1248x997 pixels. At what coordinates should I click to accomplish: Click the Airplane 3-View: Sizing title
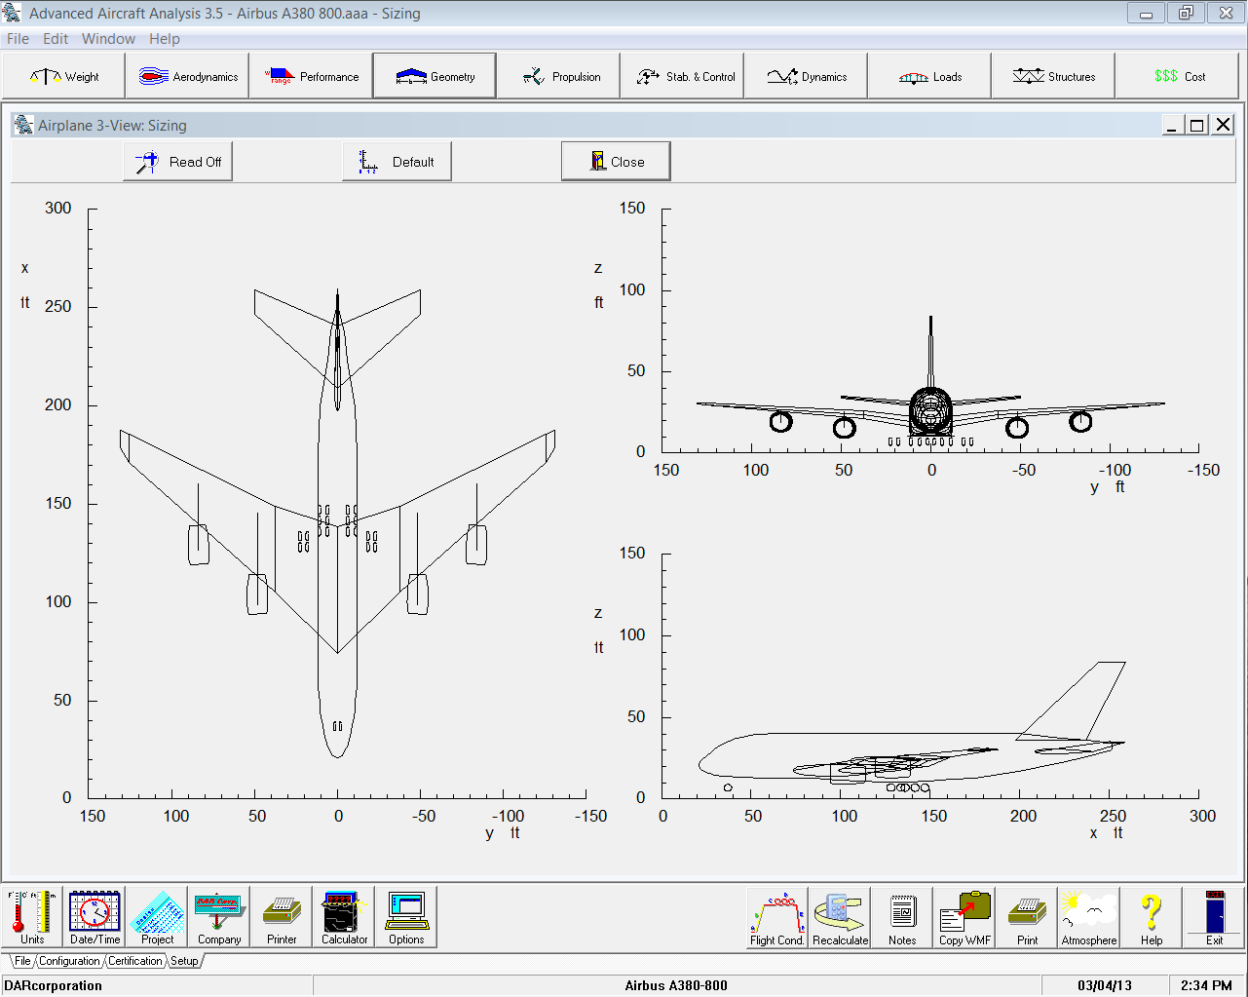click(112, 125)
